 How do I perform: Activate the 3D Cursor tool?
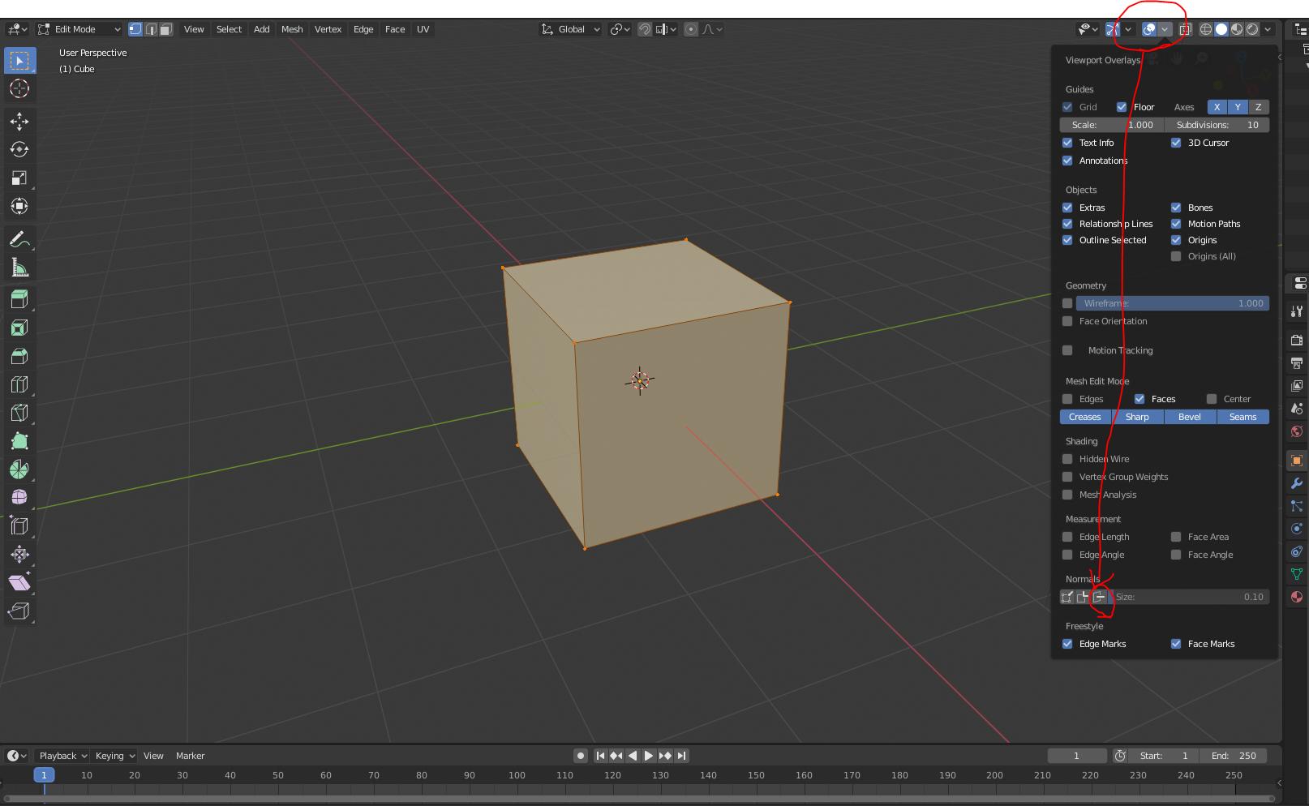point(19,89)
